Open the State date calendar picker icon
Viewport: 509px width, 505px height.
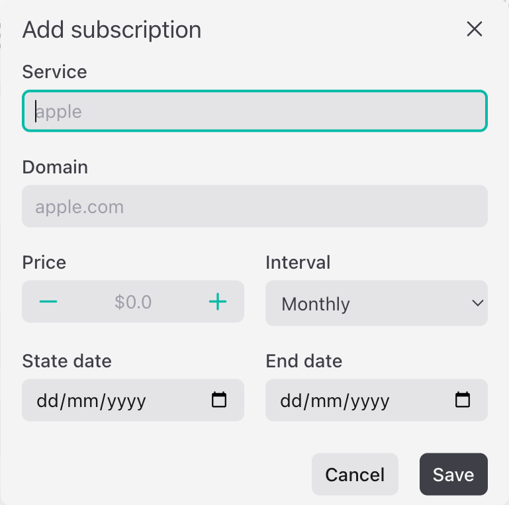[x=219, y=400]
